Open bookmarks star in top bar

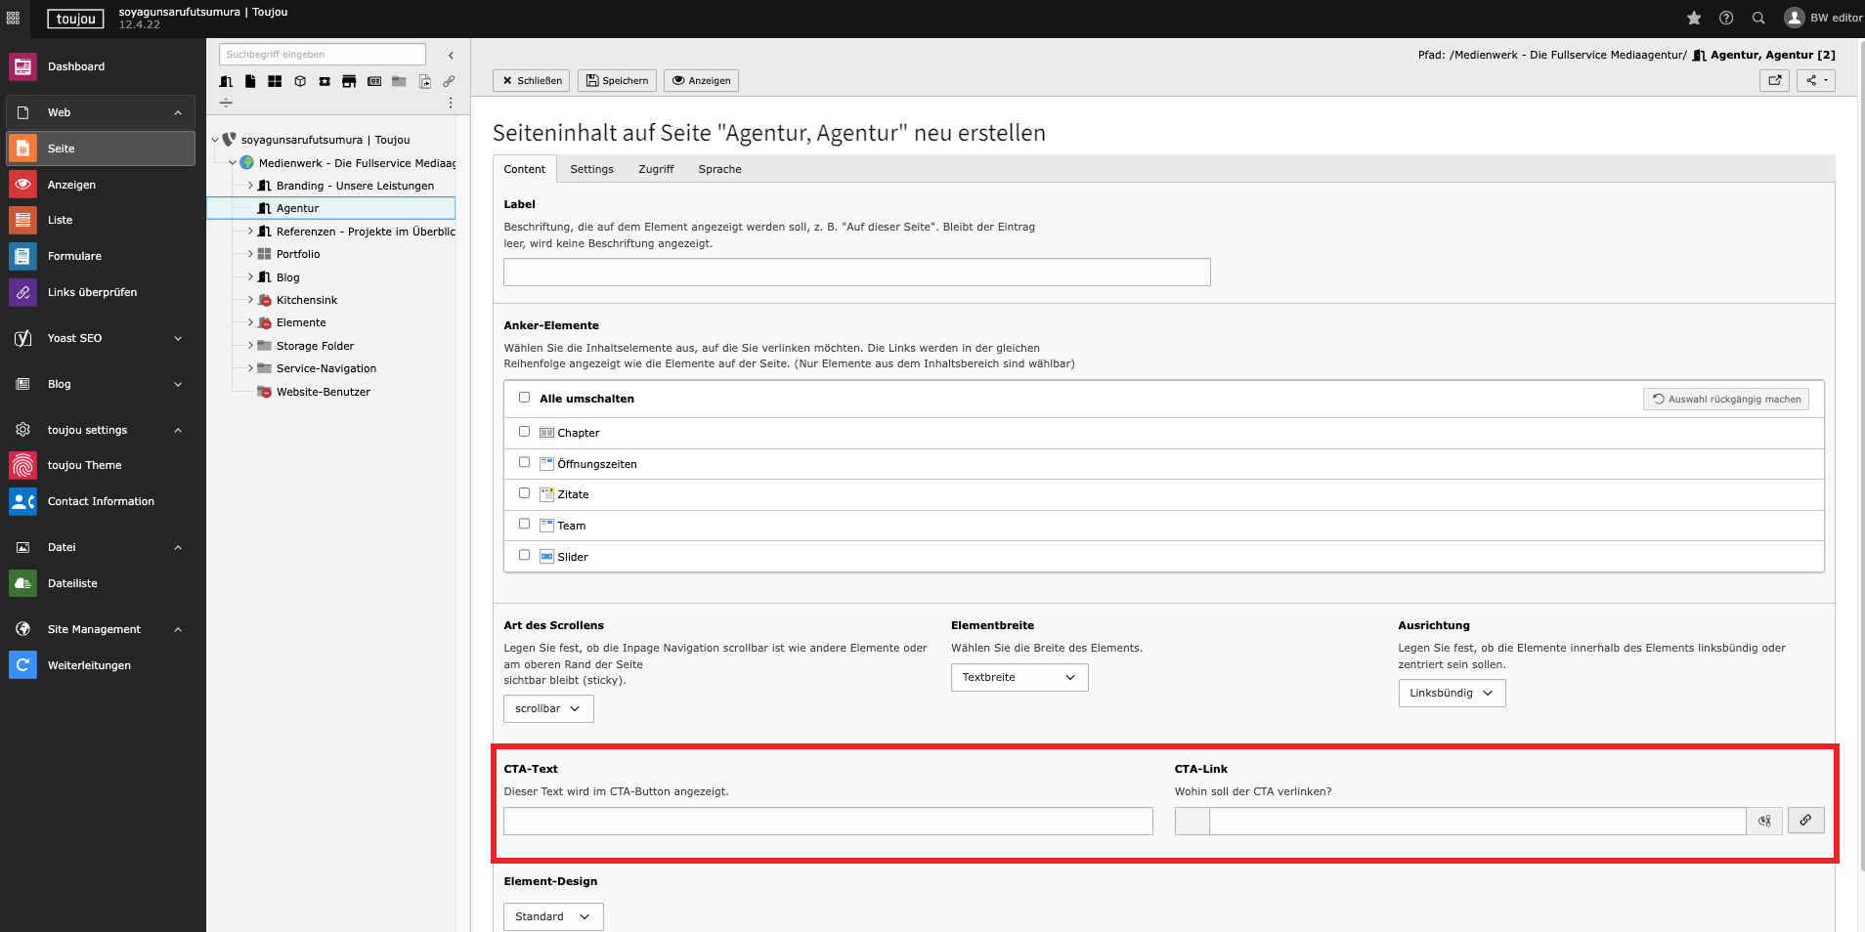(1694, 18)
